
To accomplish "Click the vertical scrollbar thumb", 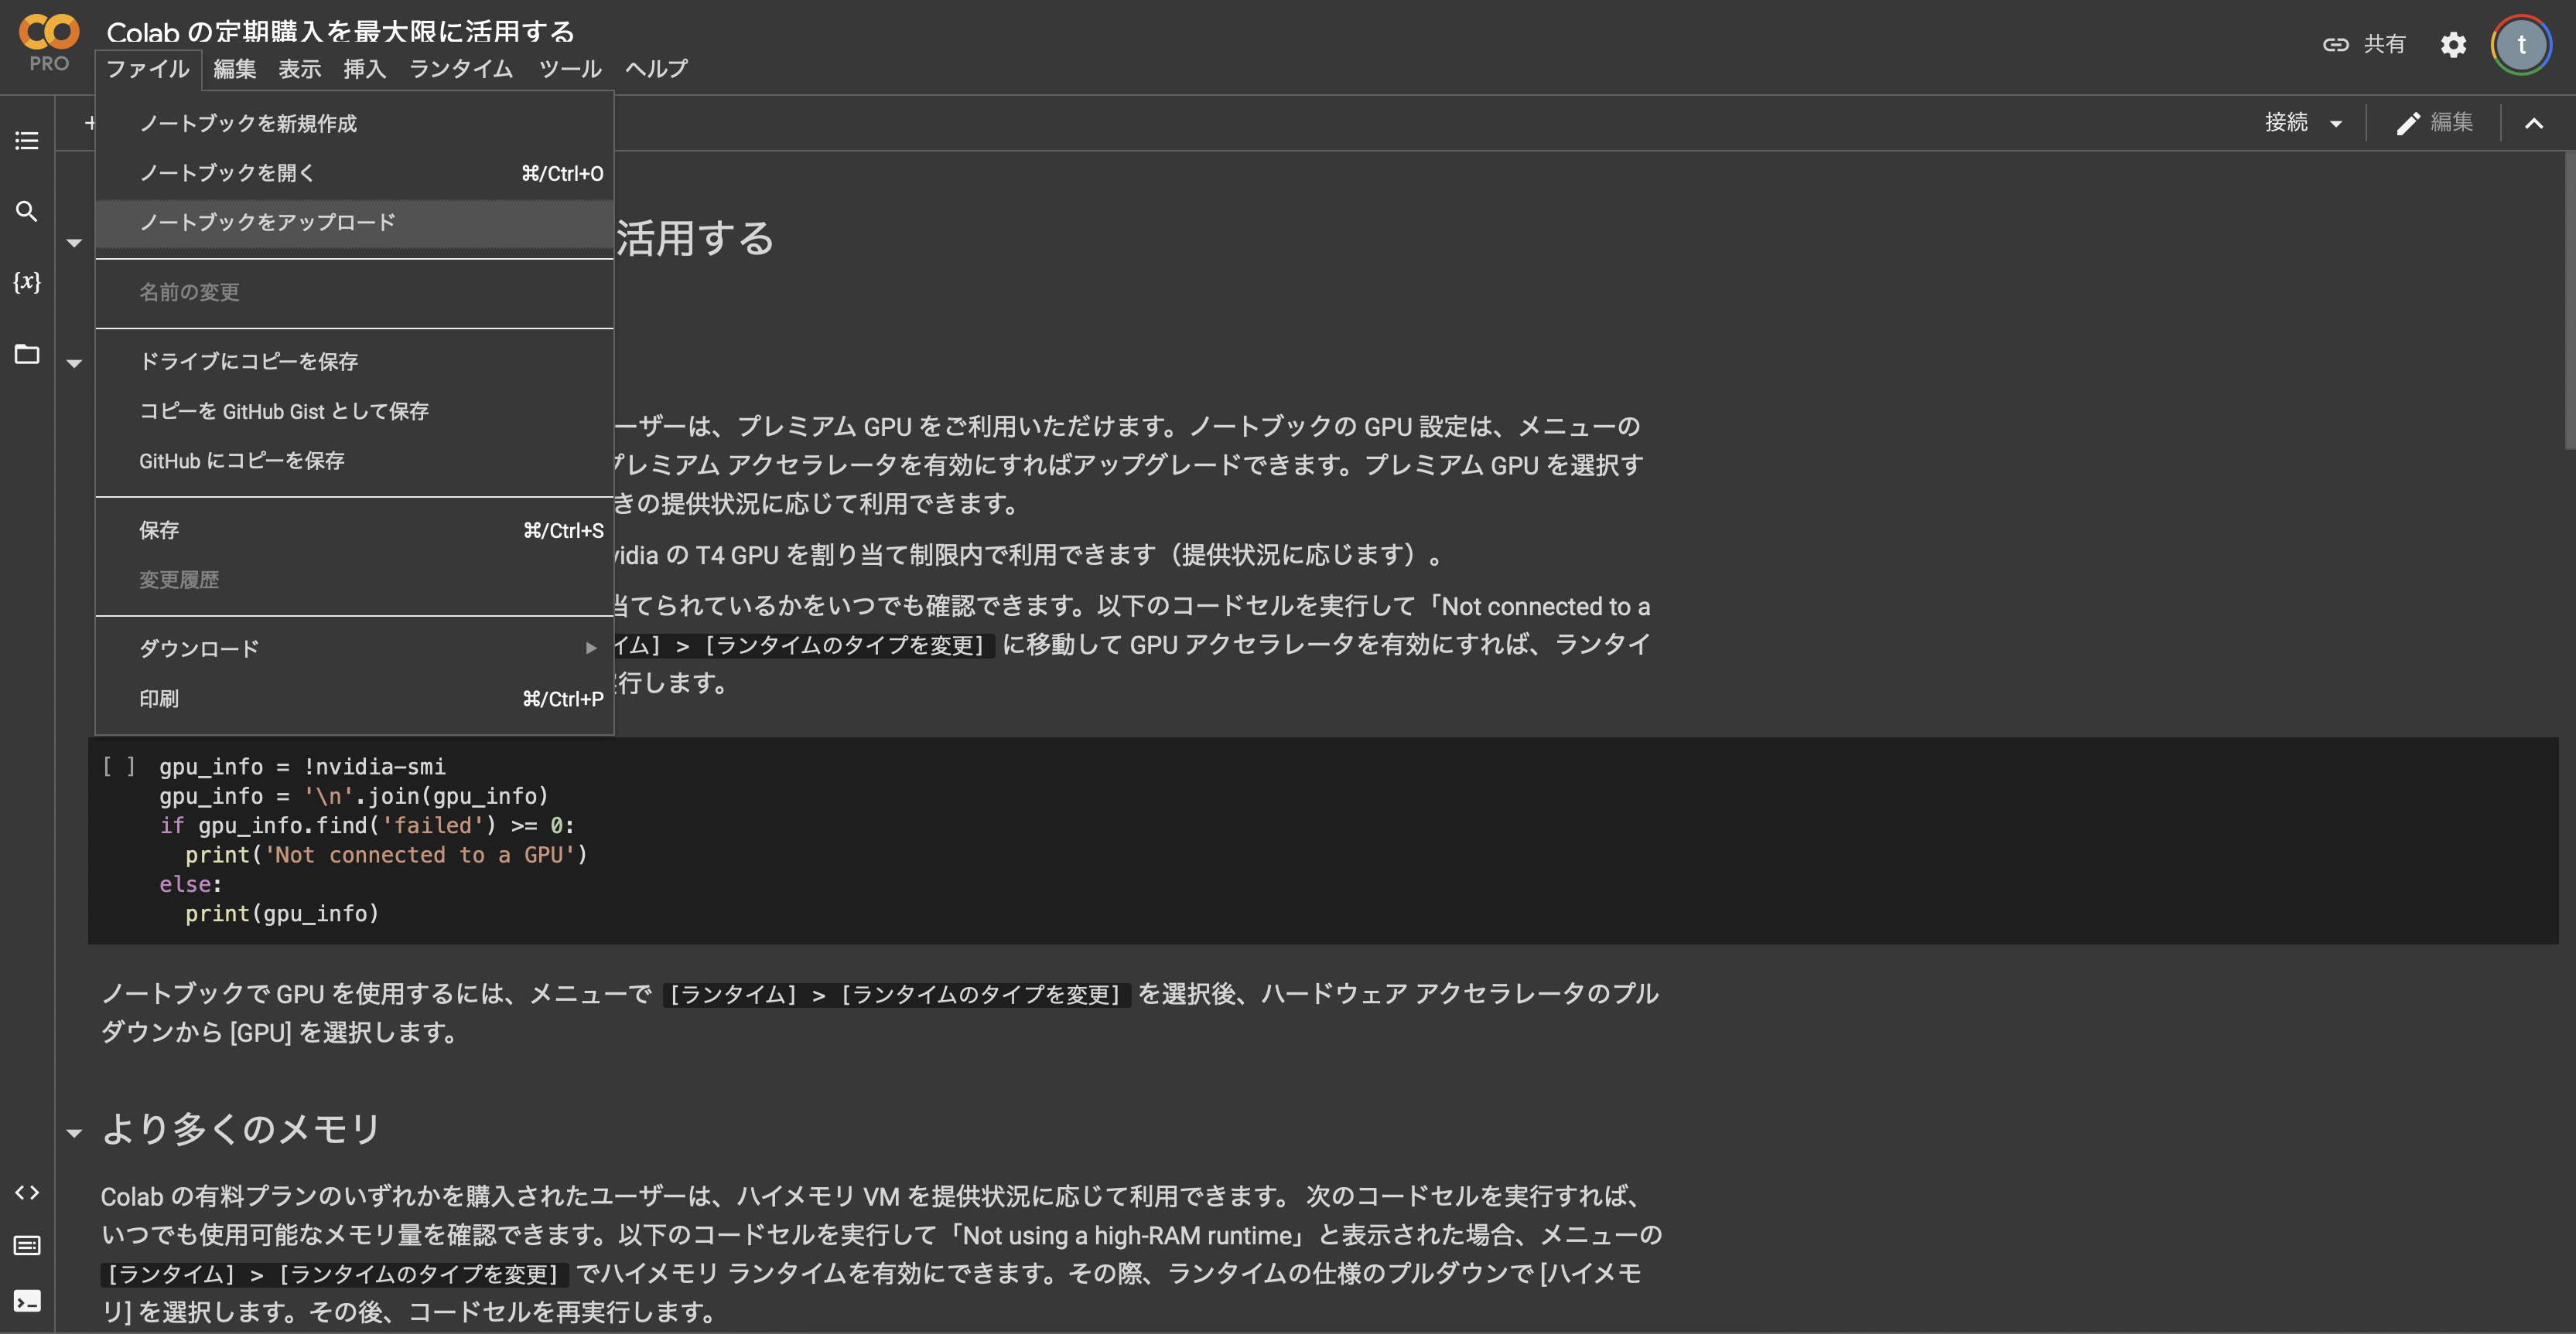I will (x=2569, y=300).
